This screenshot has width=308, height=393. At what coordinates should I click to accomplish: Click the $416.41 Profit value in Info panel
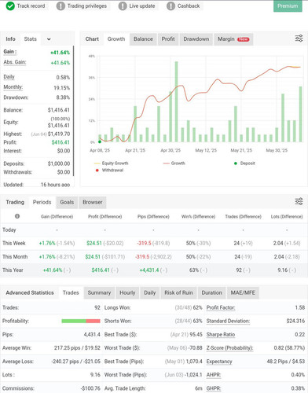tap(60, 142)
